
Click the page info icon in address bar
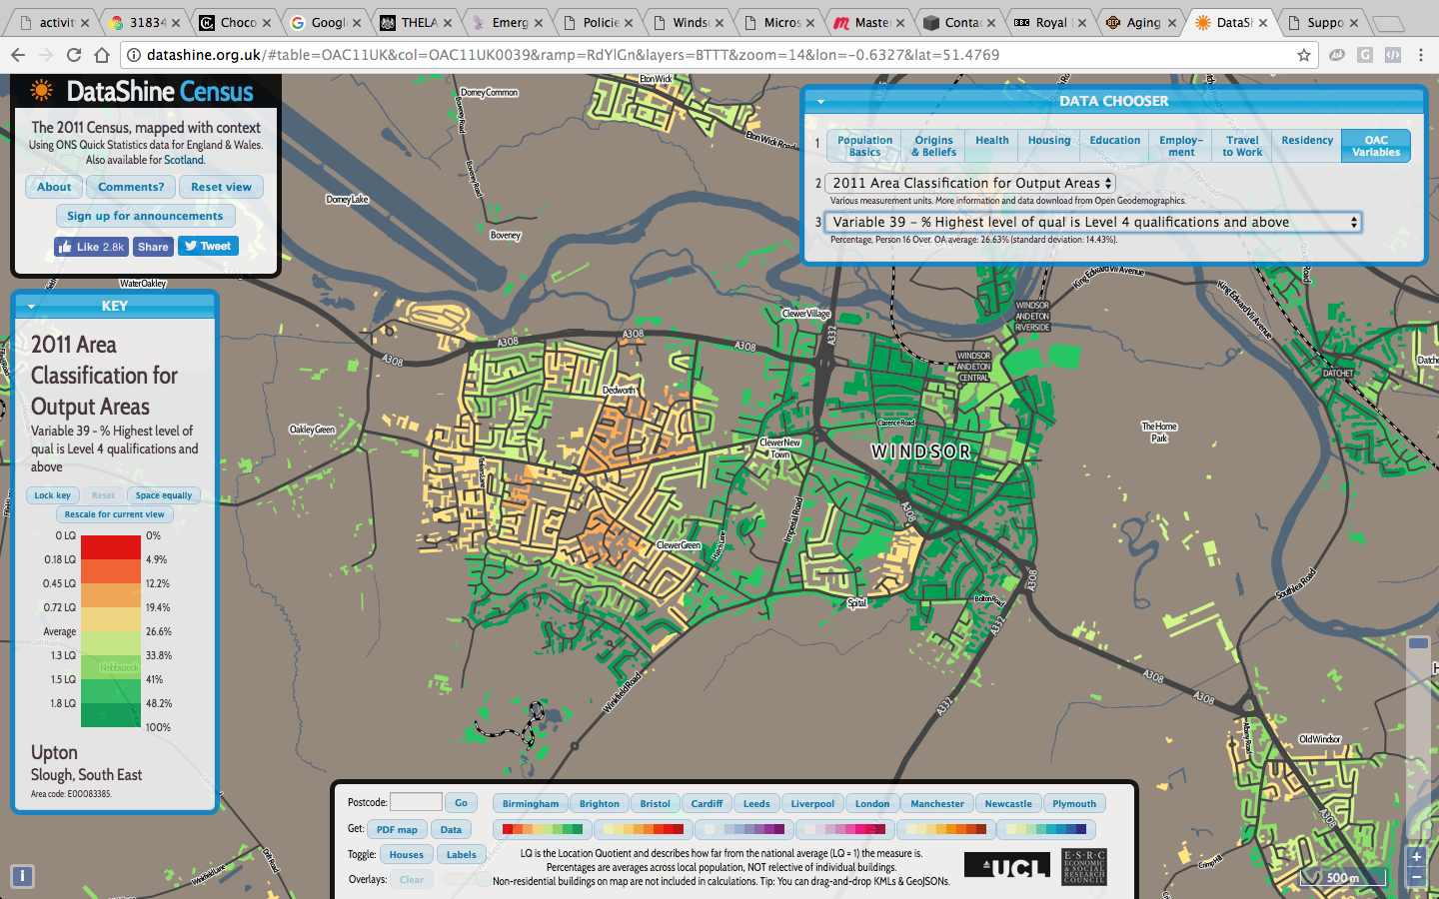133,55
